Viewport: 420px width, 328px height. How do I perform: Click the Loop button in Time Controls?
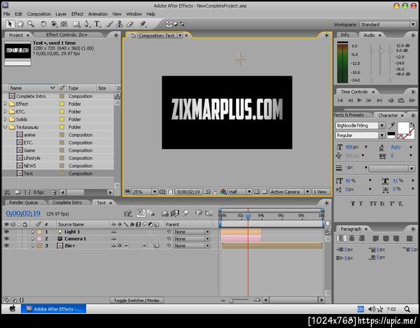[x=400, y=100]
